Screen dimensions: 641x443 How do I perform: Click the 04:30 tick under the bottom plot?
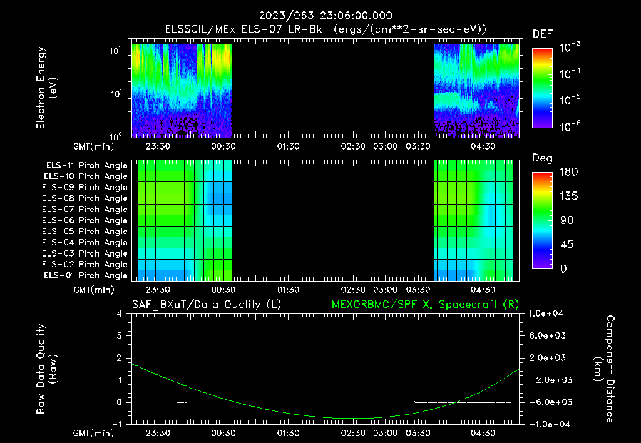(x=483, y=433)
